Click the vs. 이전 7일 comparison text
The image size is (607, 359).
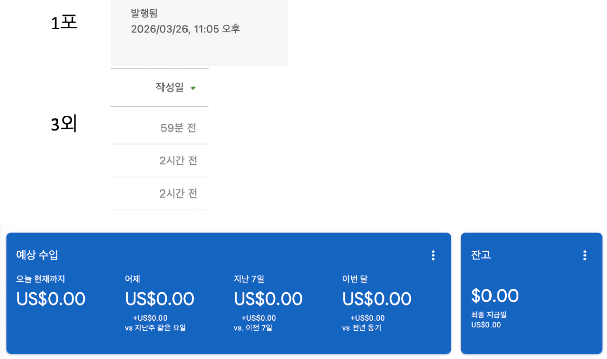[x=253, y=328]
